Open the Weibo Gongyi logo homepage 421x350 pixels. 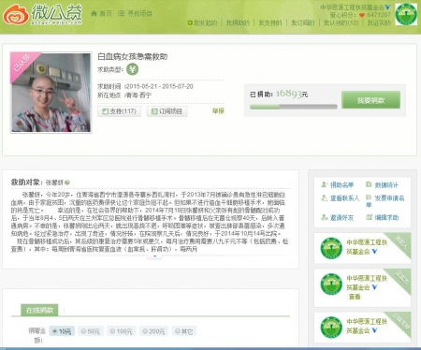[x=43, y=14]
